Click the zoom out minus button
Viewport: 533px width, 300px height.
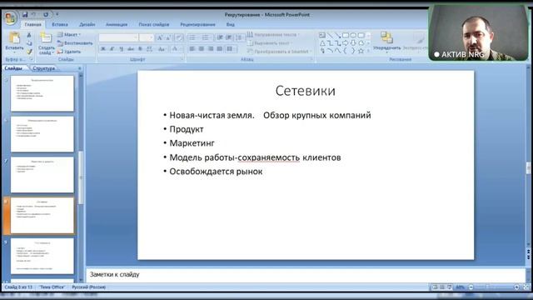click(x=471, y=287)
